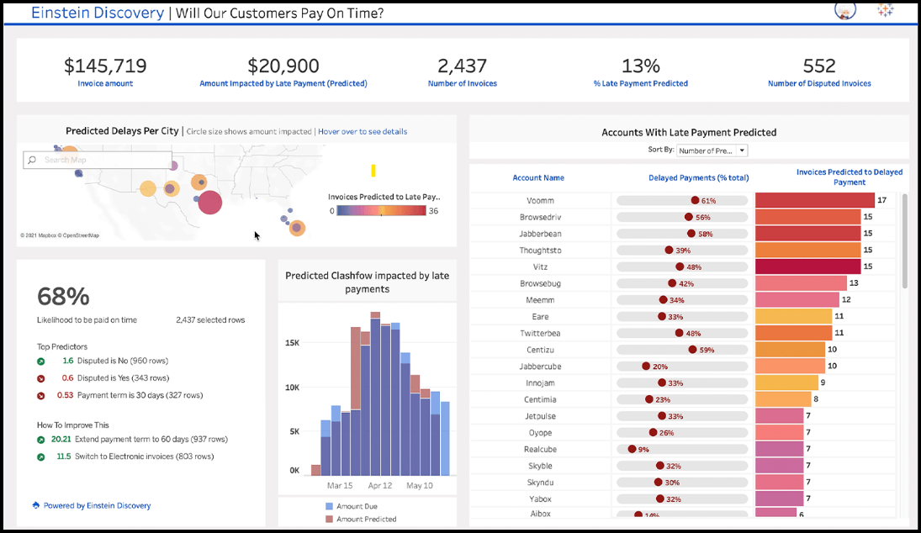Open Powered by Einstein Discovery link

[97, 505]
